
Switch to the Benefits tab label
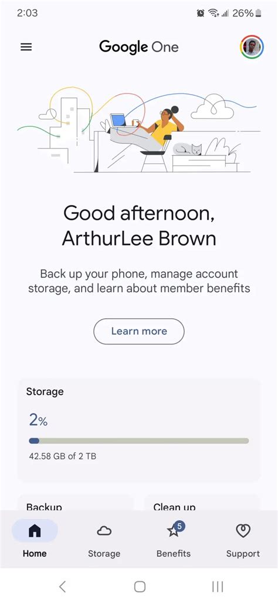[174, 554]
